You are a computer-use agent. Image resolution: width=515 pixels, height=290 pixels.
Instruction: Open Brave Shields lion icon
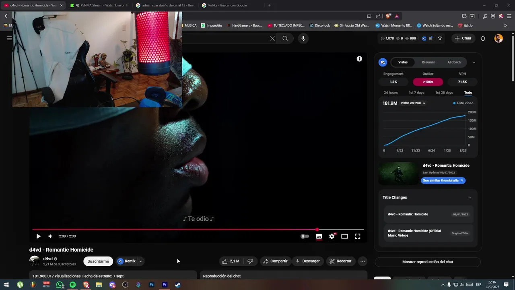point(388,16)
